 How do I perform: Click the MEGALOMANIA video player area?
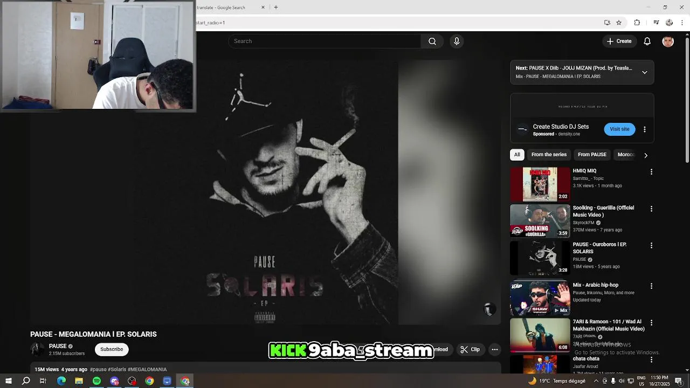coord(266,192)
